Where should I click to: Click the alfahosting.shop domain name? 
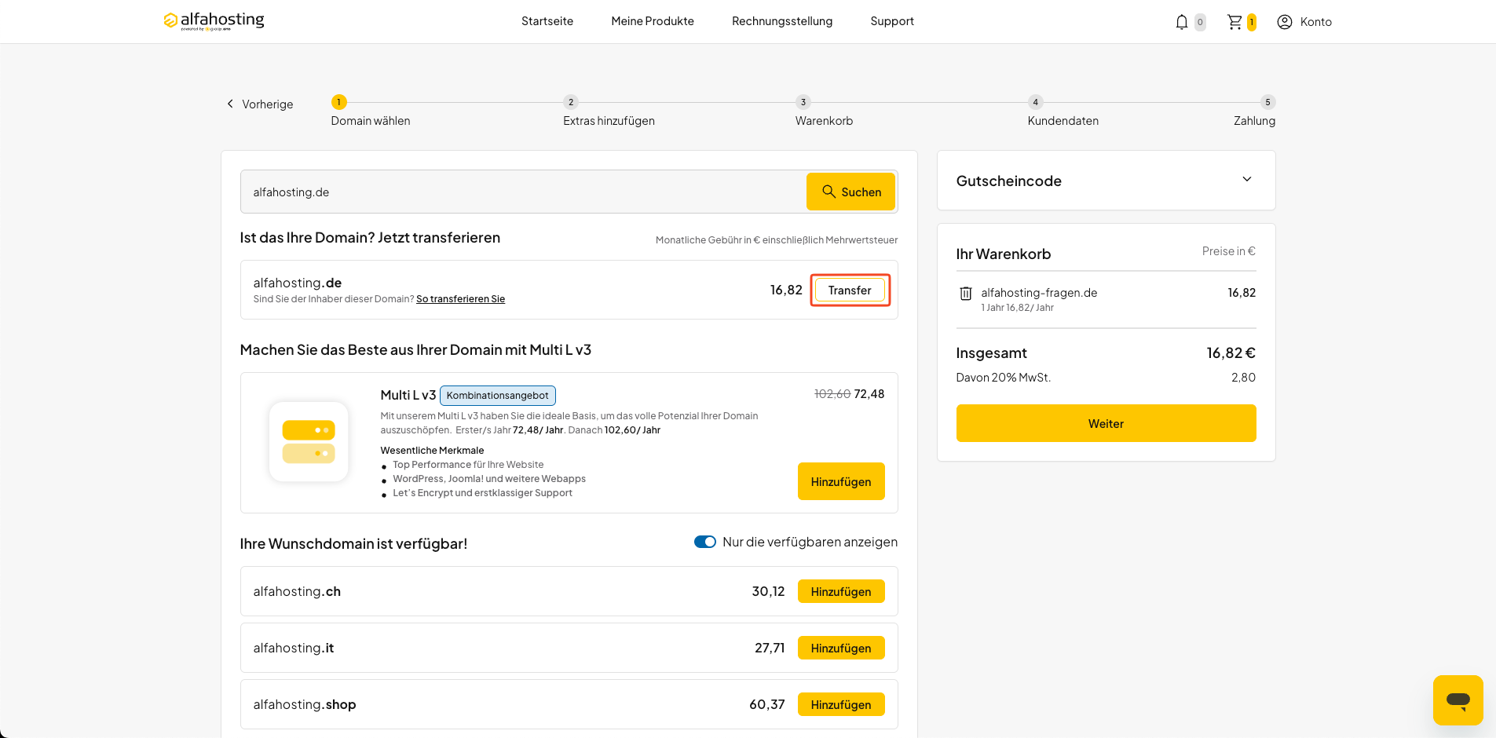(305, 704)
